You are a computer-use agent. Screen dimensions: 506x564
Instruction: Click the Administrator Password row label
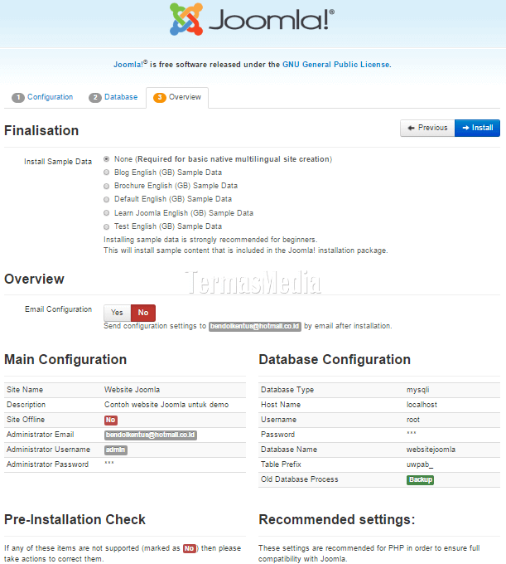(x=47, y=464)
